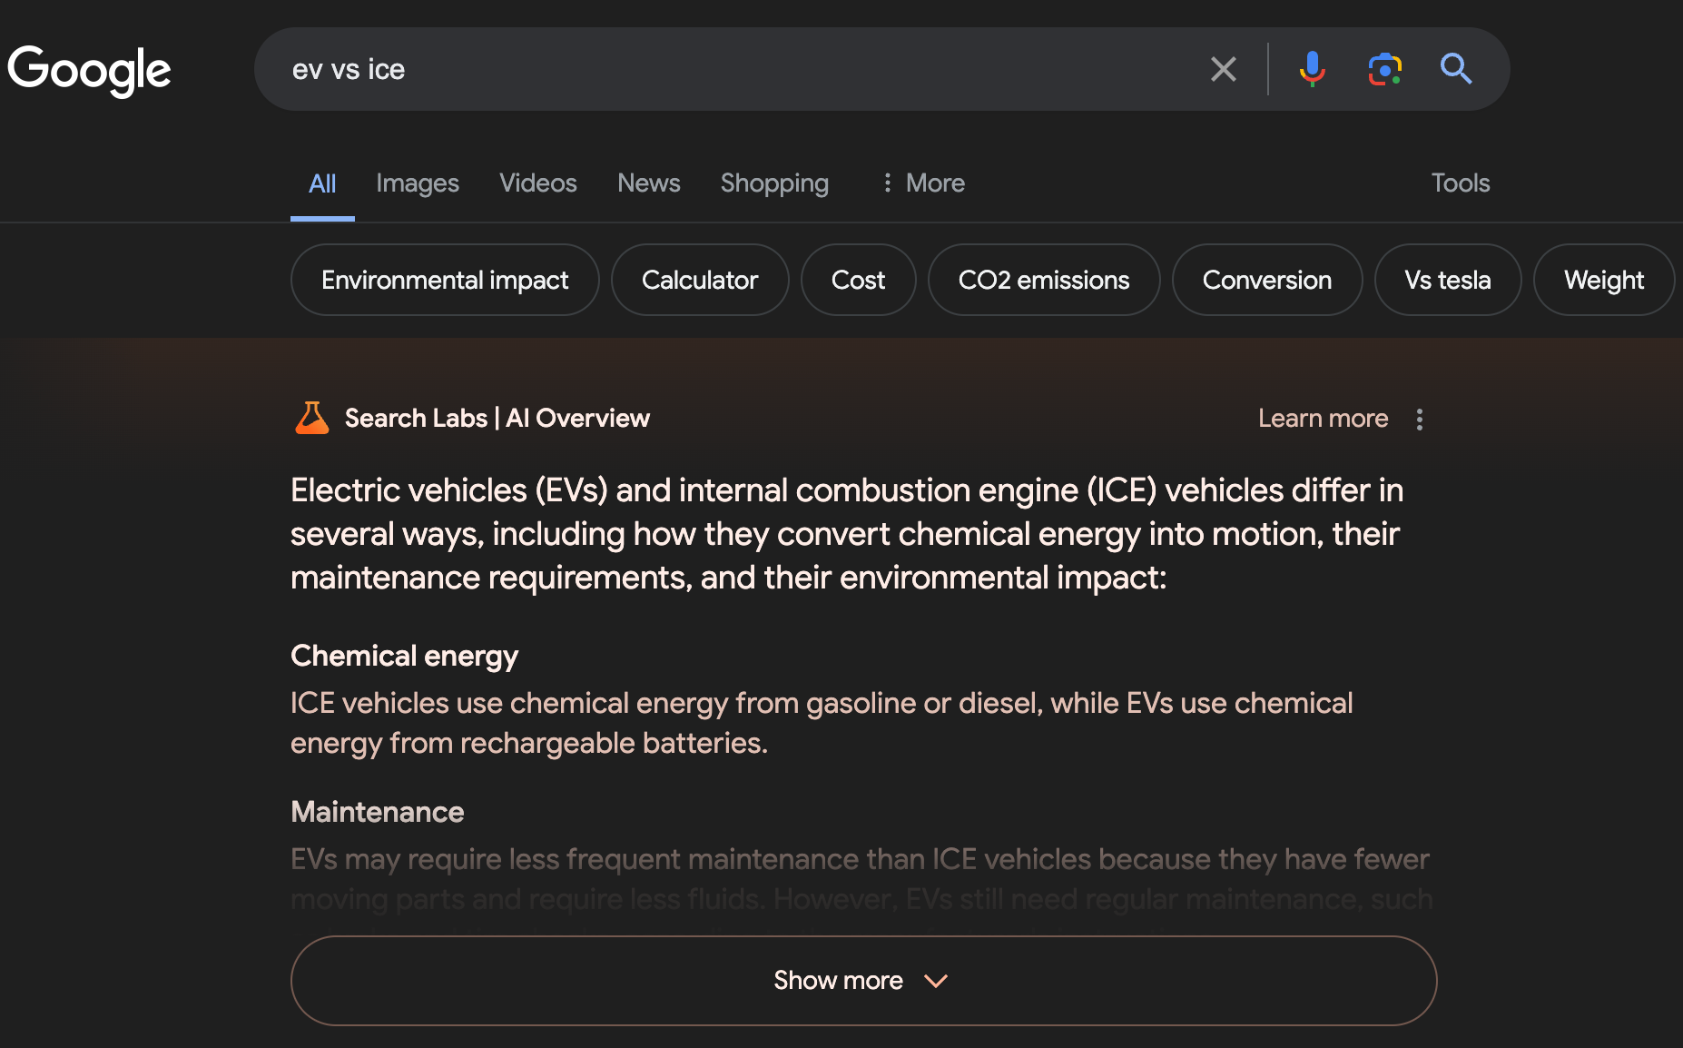Click the search magnifier icon
Screen dimensions: 1683x1048
1456,68
